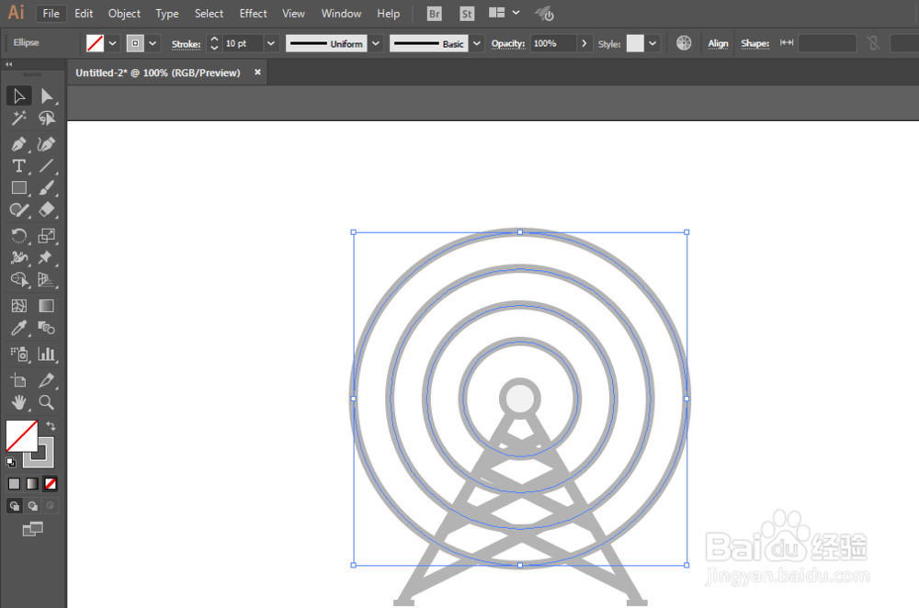
Task: Select the Gradient tool
Action: pos(46,306)
